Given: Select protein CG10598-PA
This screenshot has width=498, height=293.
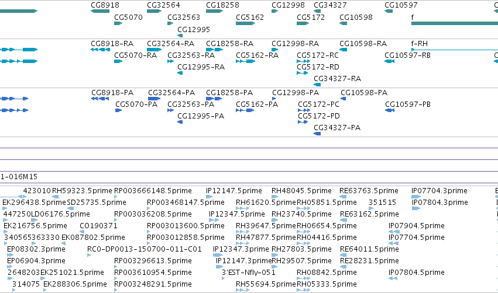Looking at the screenshot, I should [364, 92].
